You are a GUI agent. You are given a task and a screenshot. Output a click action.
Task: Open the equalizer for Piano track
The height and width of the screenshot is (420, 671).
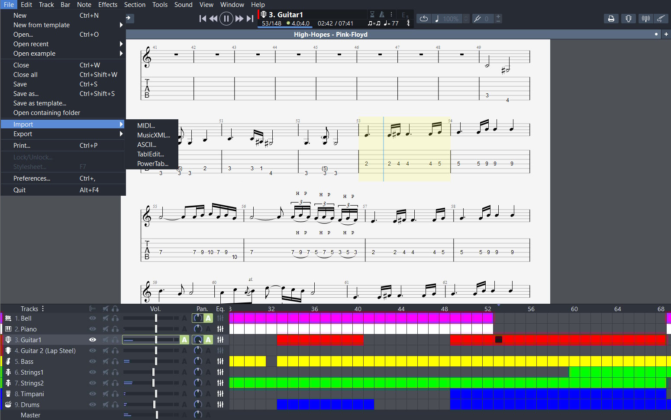point(220,329)
